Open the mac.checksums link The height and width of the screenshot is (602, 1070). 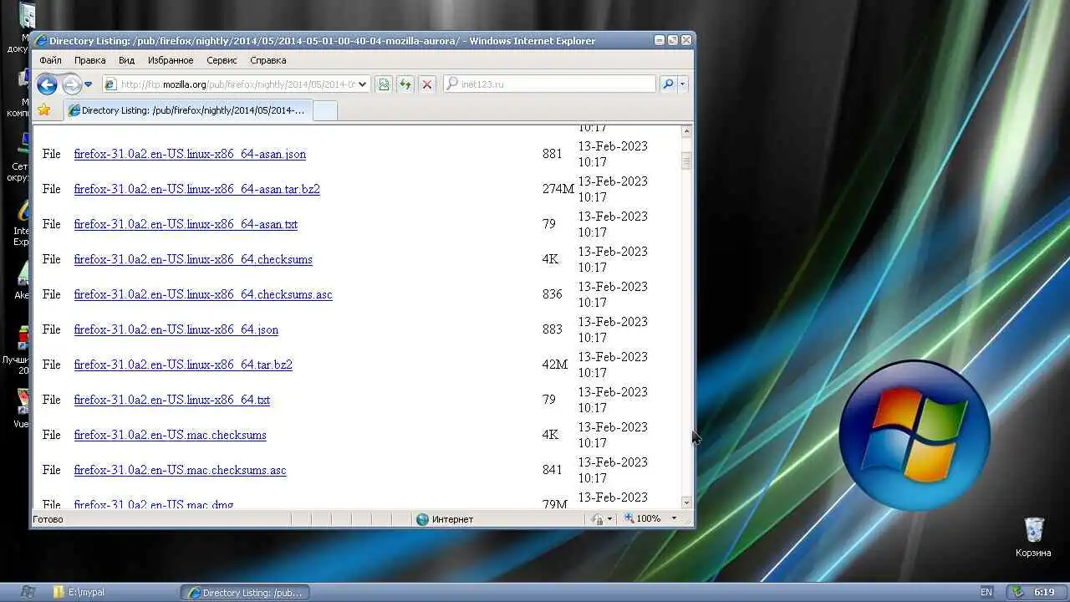(170, 435)
